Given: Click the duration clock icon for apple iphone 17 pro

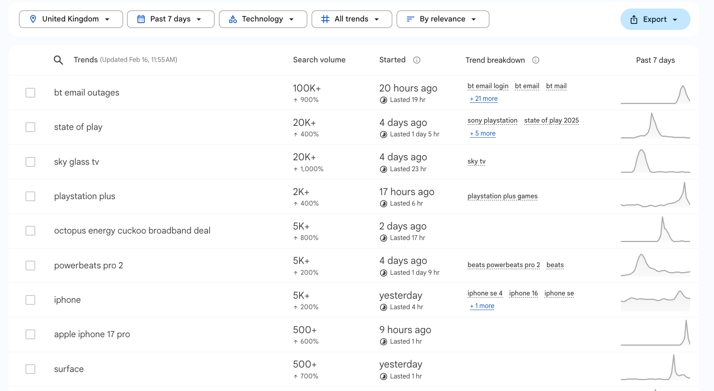Looking at the screenshot, I should [383, 342].
